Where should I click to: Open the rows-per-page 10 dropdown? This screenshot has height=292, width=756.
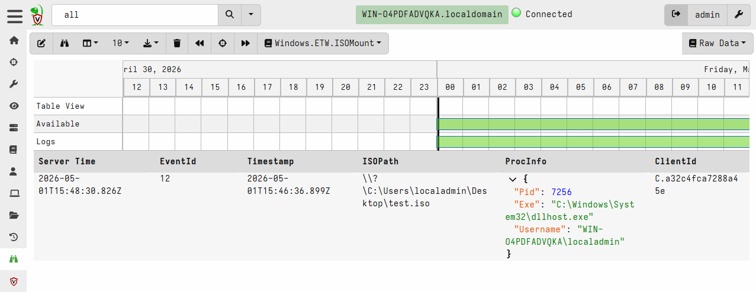pyautogui.click(x=120, y=43)
